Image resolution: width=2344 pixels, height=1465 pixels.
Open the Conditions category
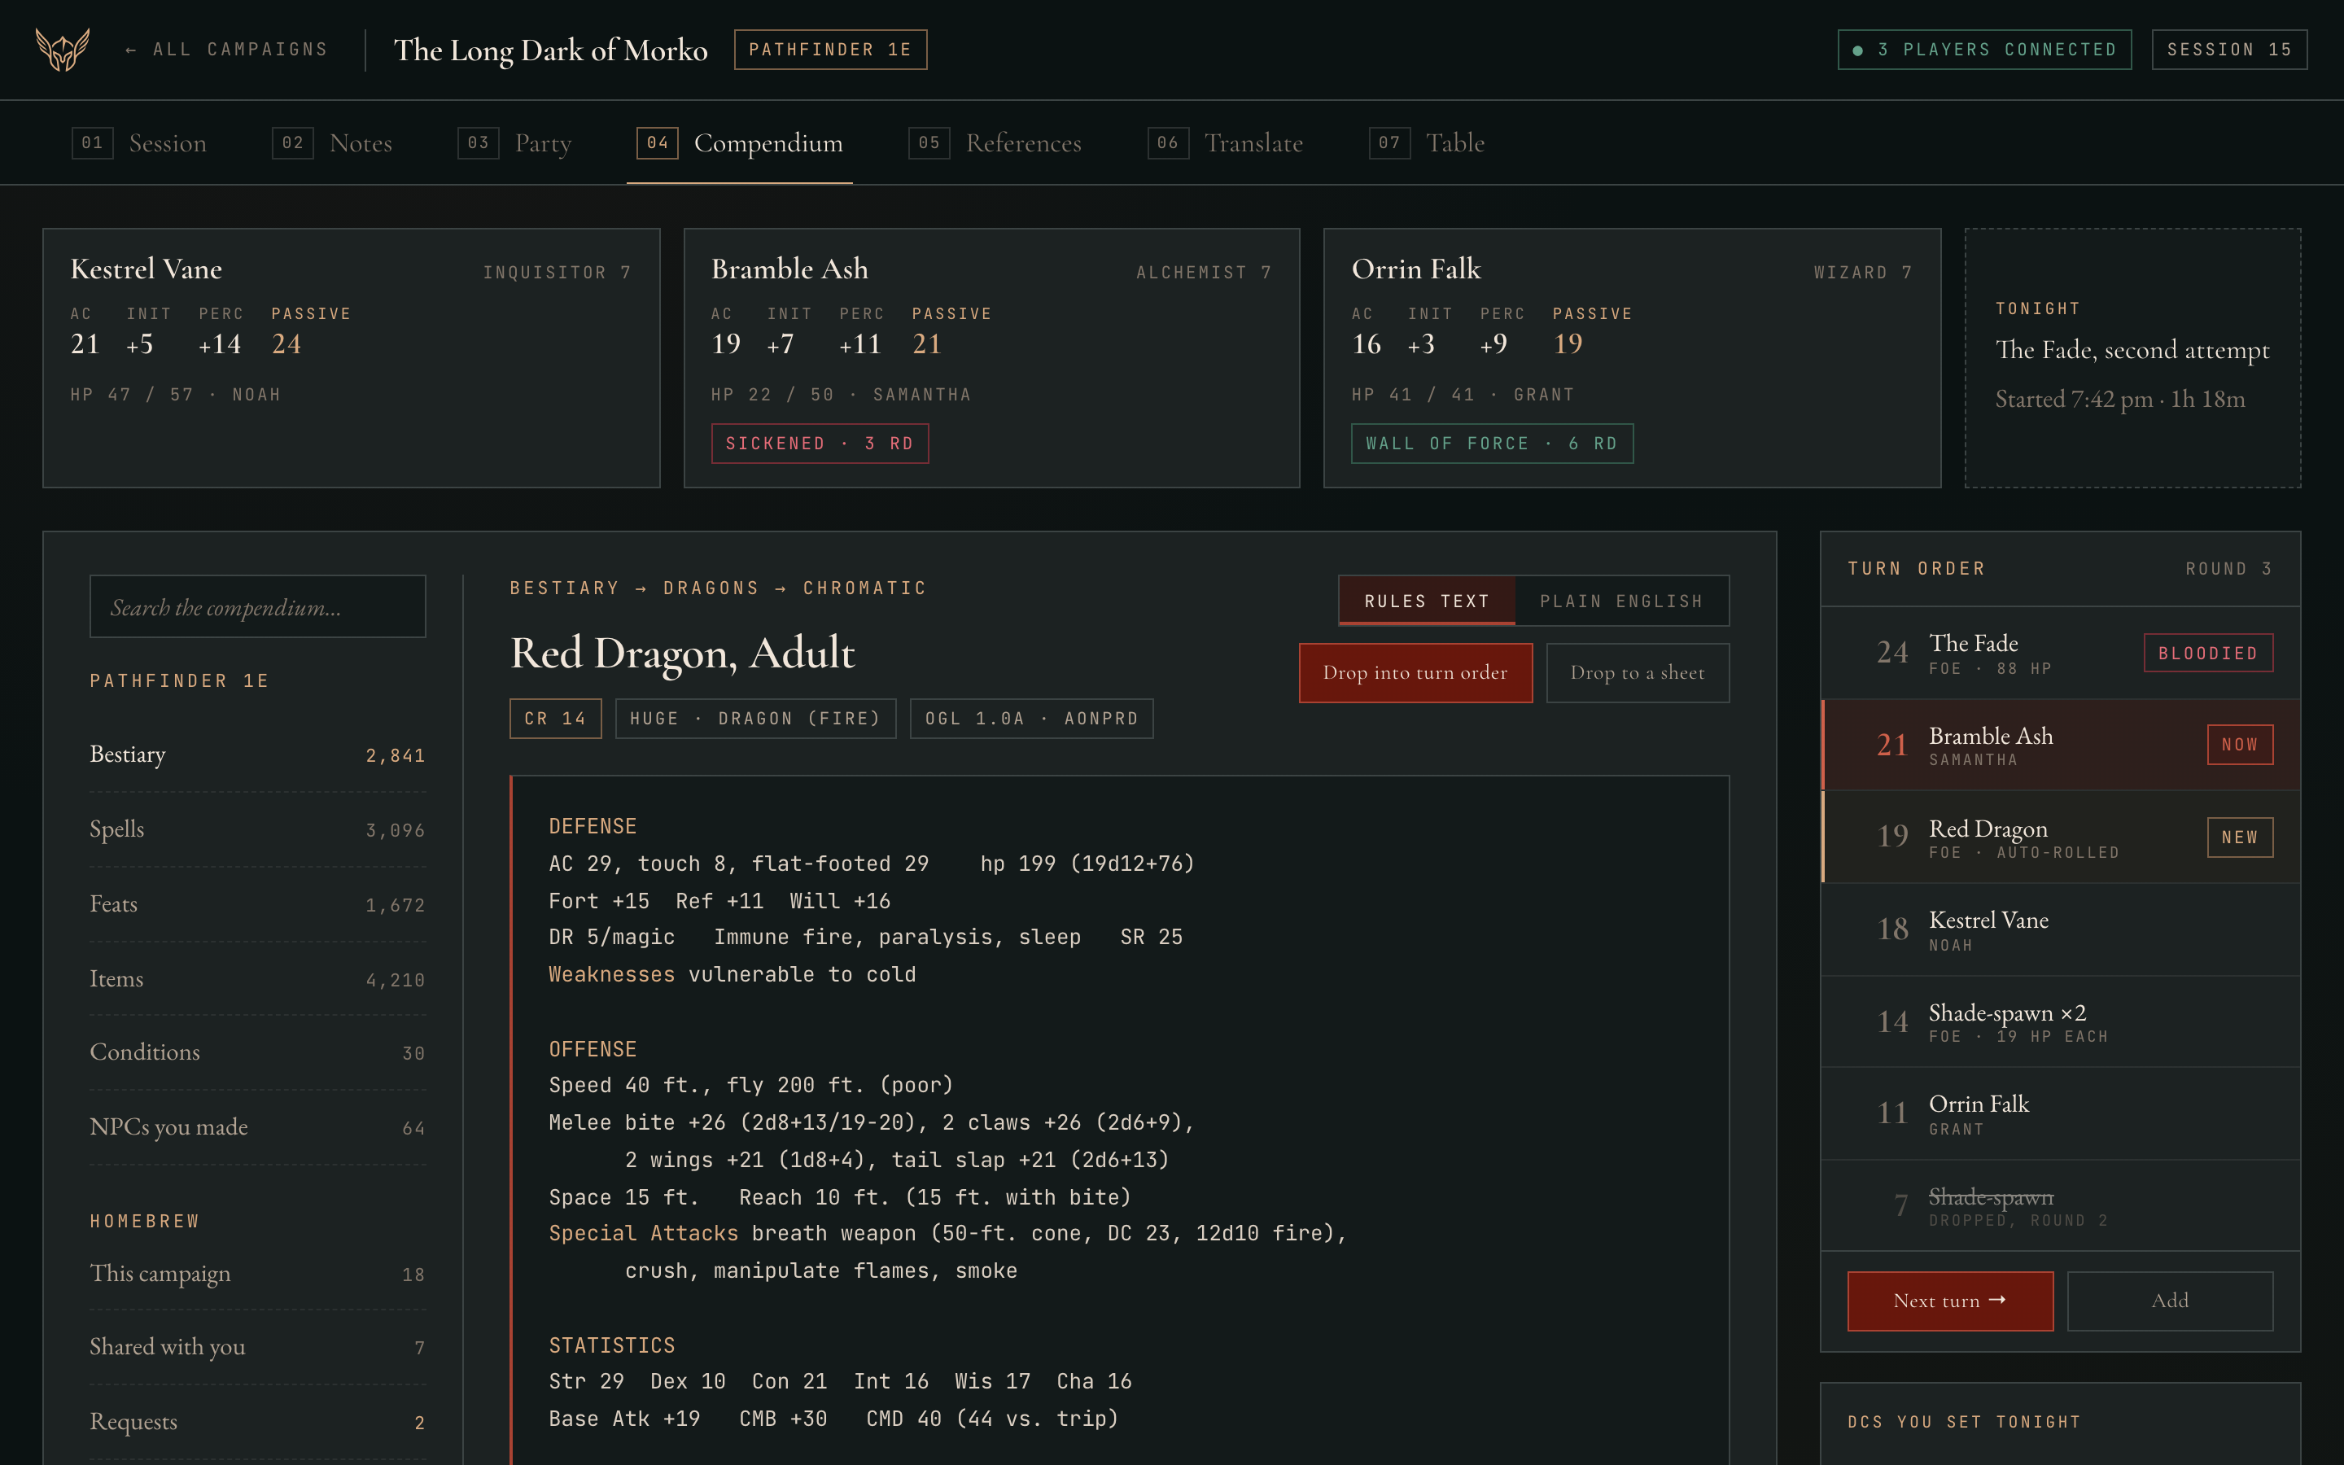pos(258,1052)
